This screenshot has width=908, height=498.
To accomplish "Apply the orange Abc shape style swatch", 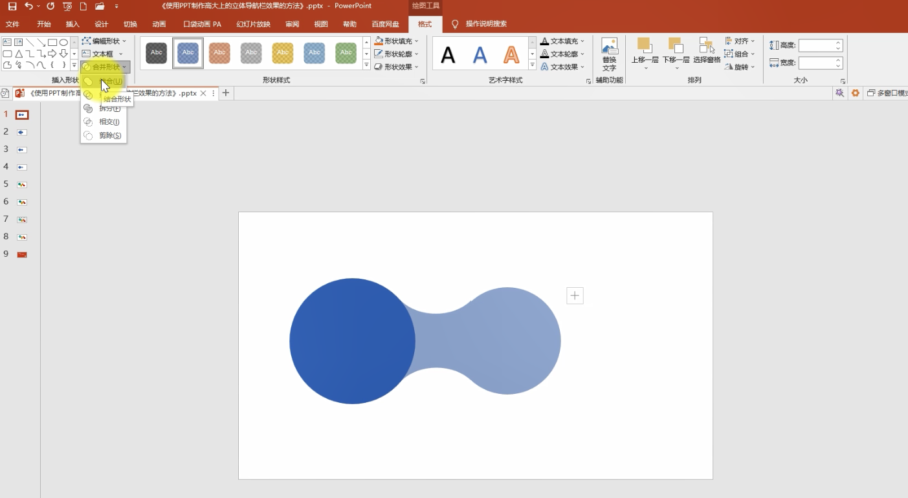I will pos(219,52).
